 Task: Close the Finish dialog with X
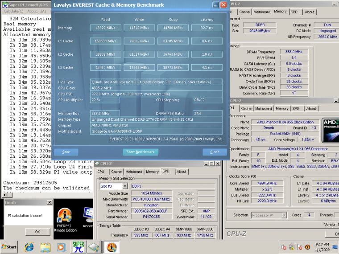tap(50, 202)
